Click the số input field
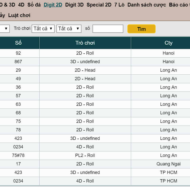This screenshot has height=187, width=190. (x=108, y=29)
